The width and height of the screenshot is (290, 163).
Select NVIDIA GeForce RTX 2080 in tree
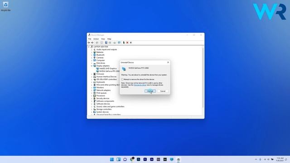(x=109, y=71)
